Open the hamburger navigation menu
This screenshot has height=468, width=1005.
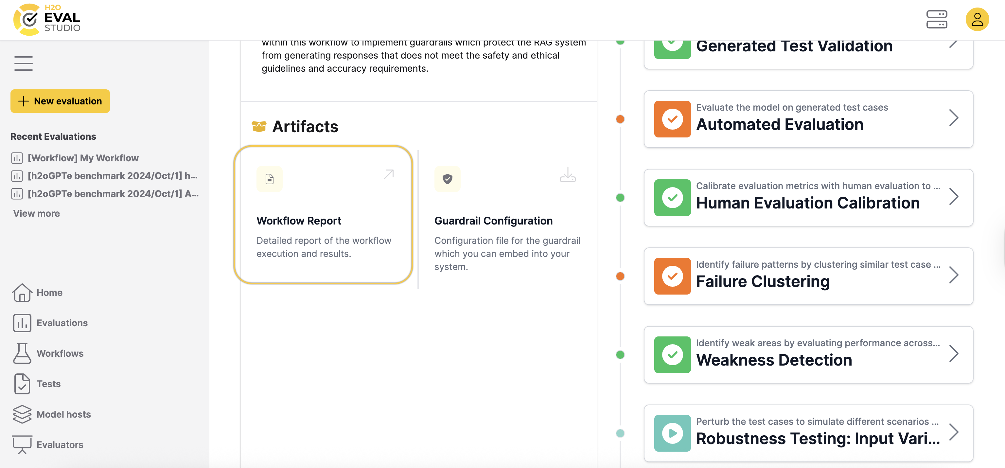point(23,63)
